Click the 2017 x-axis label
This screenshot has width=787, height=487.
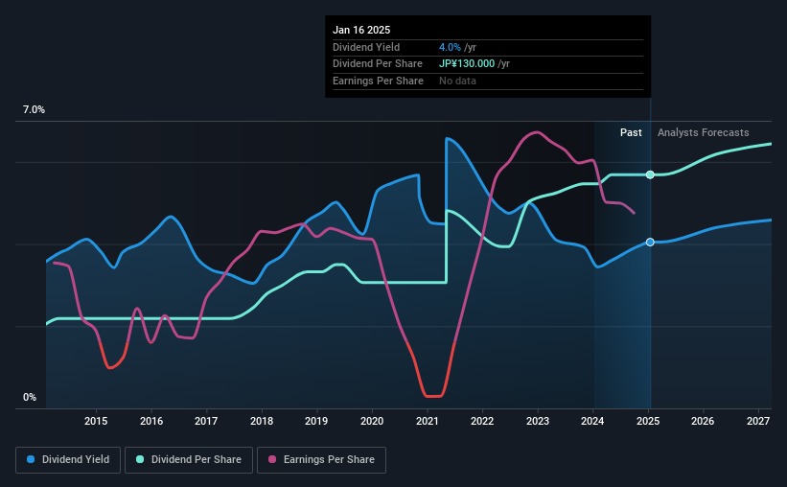click(x=206, y=421)
